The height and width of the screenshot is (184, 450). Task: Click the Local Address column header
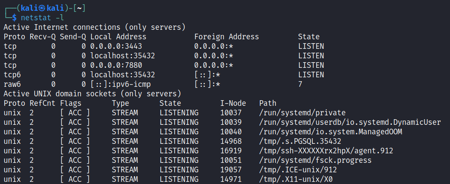[118, 37]
